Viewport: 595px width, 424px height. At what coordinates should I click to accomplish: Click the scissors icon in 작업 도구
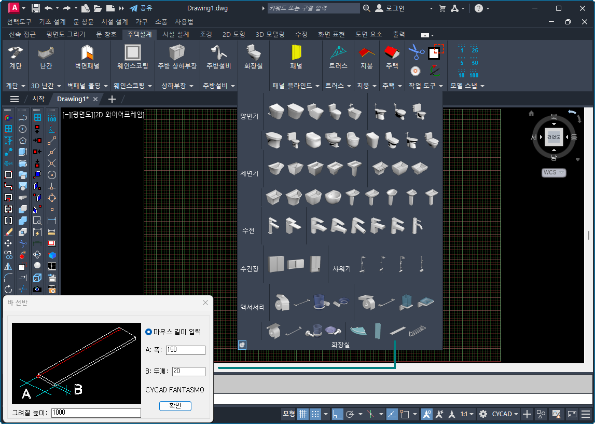click(416, 52)
